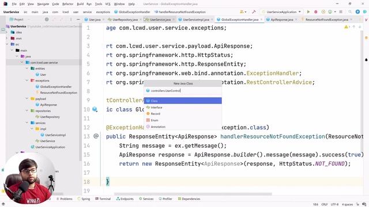This screenshot has width=369, height=207.
Task: Choose Interface in the New Java Class popup
Action: (x=183, y=108)
